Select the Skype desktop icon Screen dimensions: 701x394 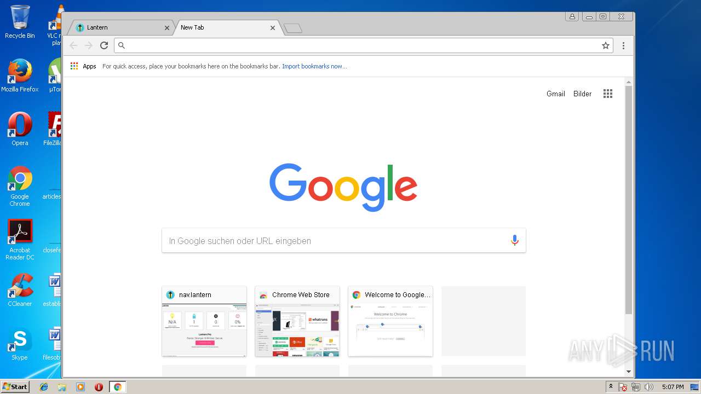[20, 344]
